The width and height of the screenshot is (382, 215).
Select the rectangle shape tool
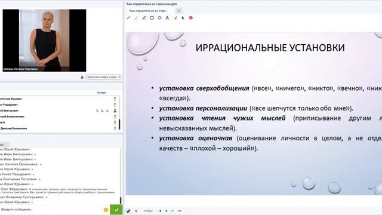coord(152,18)
